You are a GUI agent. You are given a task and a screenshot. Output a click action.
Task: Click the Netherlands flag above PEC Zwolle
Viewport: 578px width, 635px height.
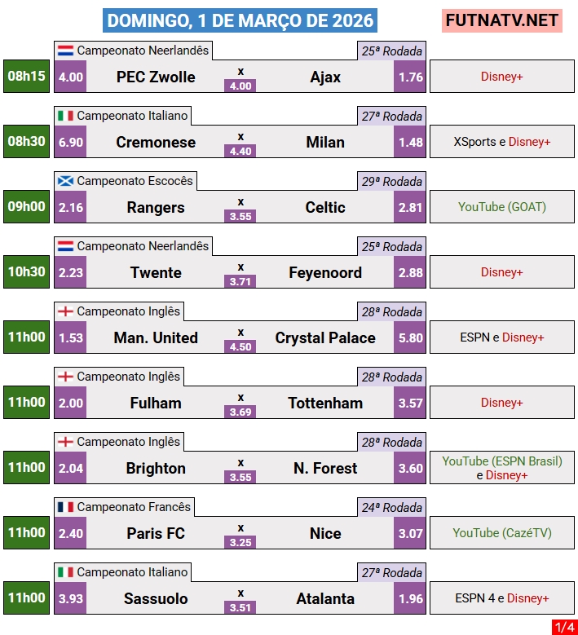66,51
